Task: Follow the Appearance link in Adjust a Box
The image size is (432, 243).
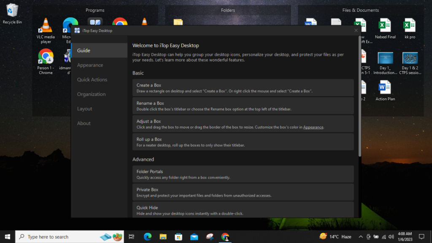Action: tap(313, 127)
